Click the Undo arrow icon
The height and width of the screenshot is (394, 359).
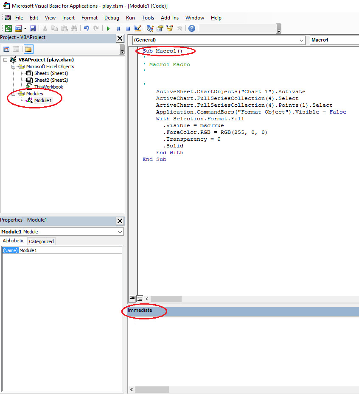[x=87, y=28]
